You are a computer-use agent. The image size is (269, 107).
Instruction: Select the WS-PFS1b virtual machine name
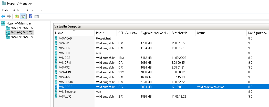[x=66, y=82]
